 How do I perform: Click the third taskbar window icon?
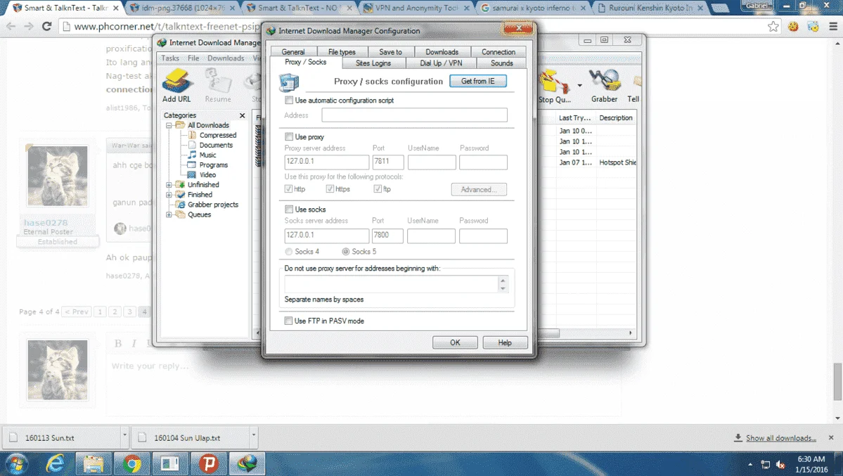pyautogui.click(x=170, y=463)
